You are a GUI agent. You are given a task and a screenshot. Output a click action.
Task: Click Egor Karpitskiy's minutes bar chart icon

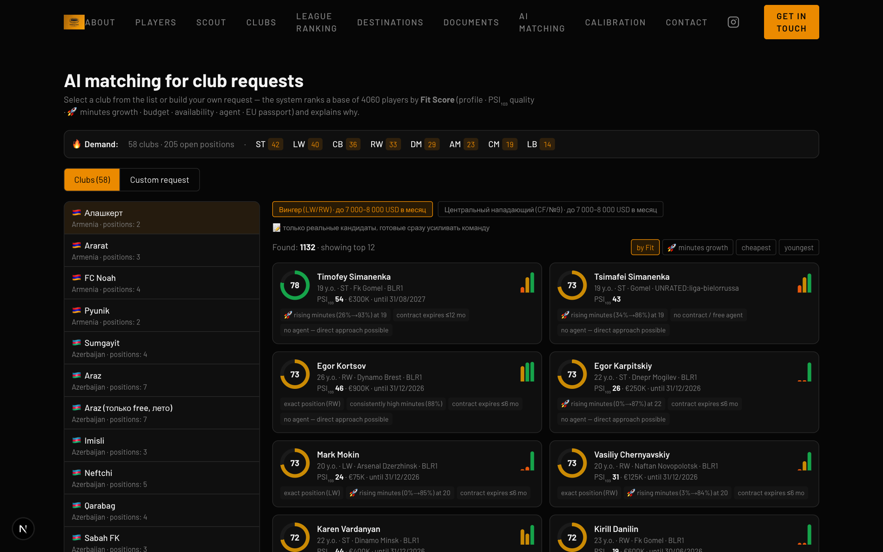(x=805, y=372)
